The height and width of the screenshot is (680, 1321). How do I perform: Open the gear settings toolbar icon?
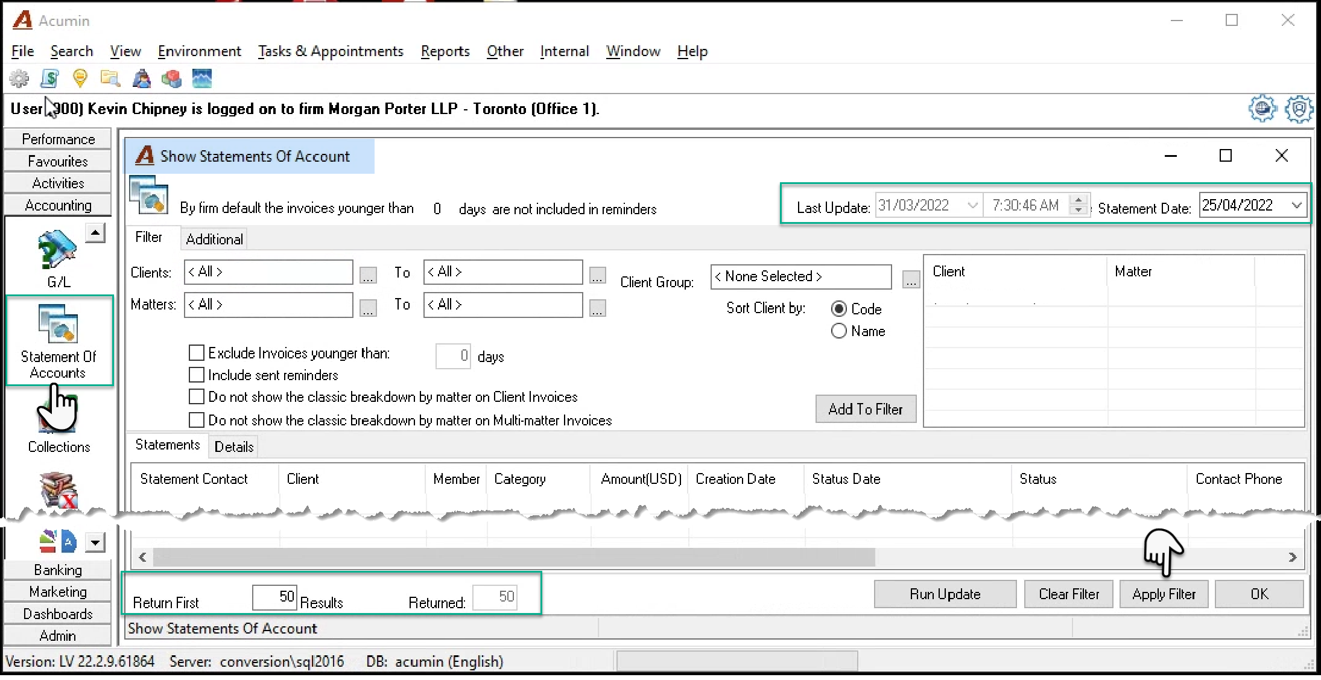[x=19, y=78]
